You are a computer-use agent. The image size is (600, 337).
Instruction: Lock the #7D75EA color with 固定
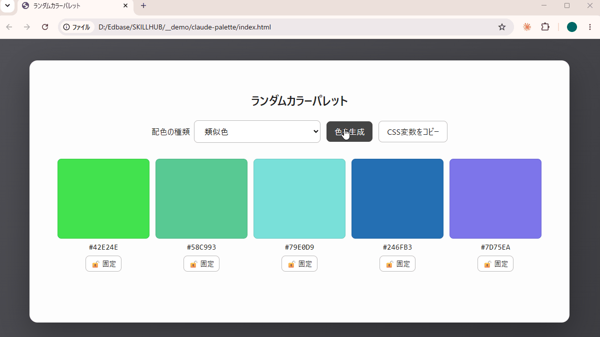coord(495,264)
